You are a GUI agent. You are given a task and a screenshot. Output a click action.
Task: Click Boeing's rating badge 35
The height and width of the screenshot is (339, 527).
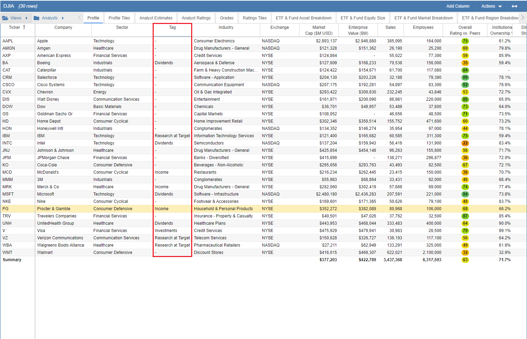coord(465,63)
